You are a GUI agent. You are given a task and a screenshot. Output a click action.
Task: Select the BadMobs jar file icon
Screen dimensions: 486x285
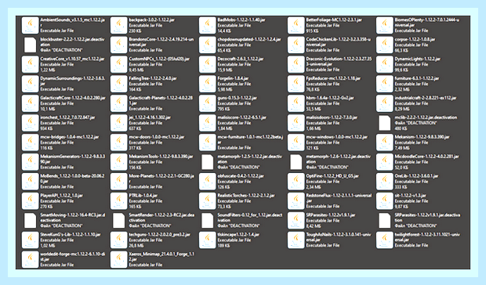pos(208,25)
